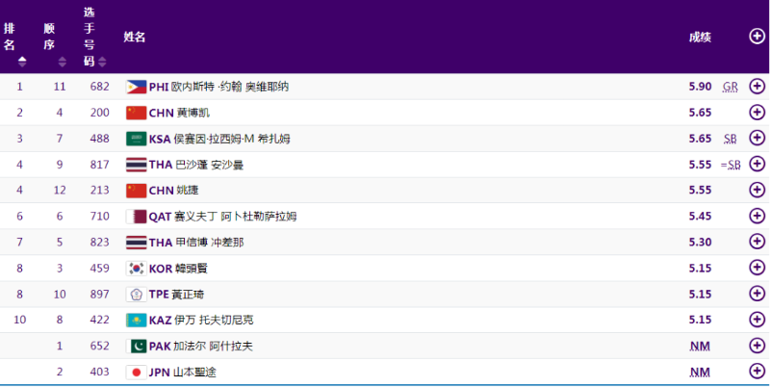Click the =SB label on row four
770x387 pixels.
pyautogui.click(x=731, y=165)
